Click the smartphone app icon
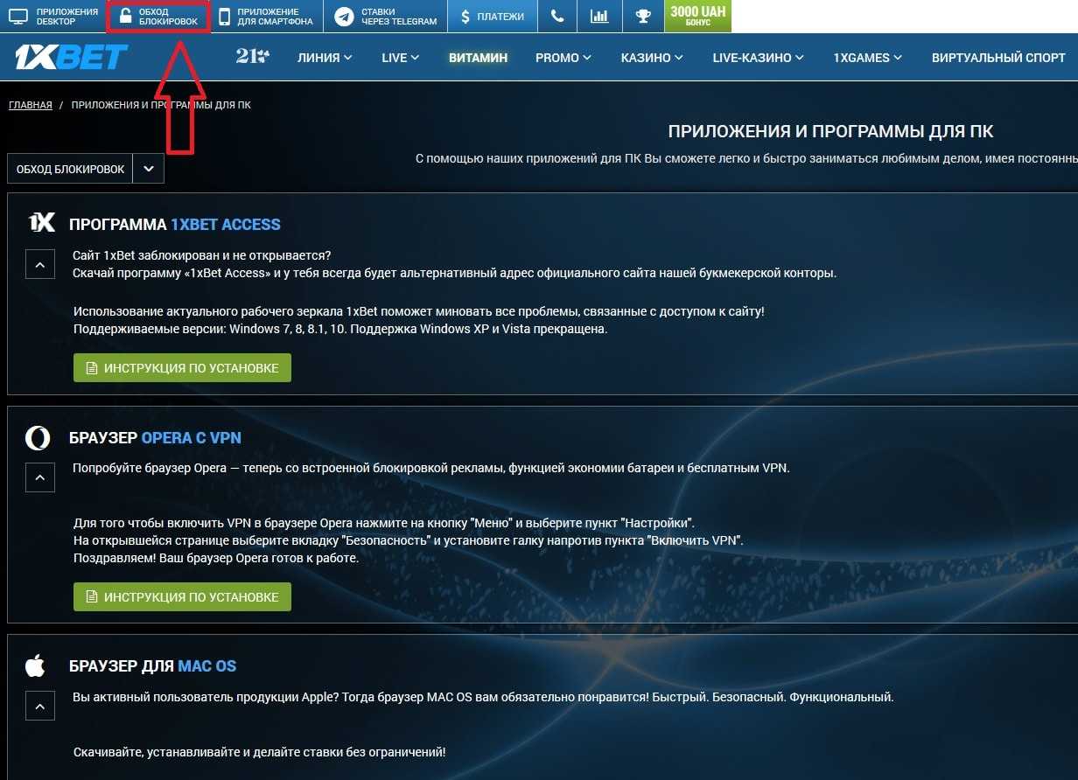The image size is (1078, 780). click(x=225, y=17)
